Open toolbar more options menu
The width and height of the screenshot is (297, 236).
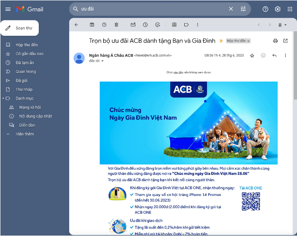[198, 25]
